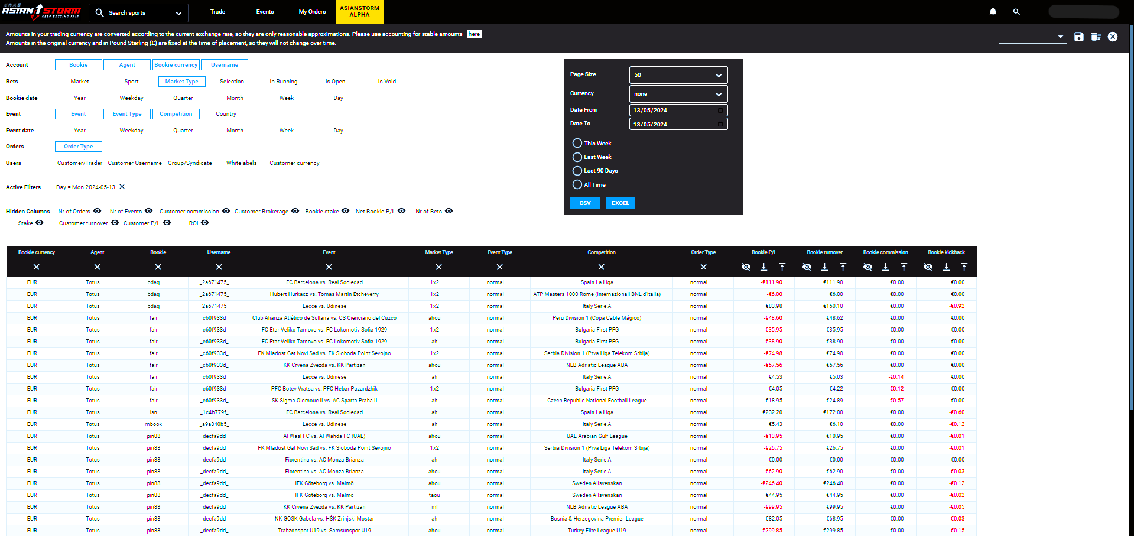Viewport: 1134px width, 536px height.
Task: Toggle the Order Type grouping
Action: coord(79,147)
